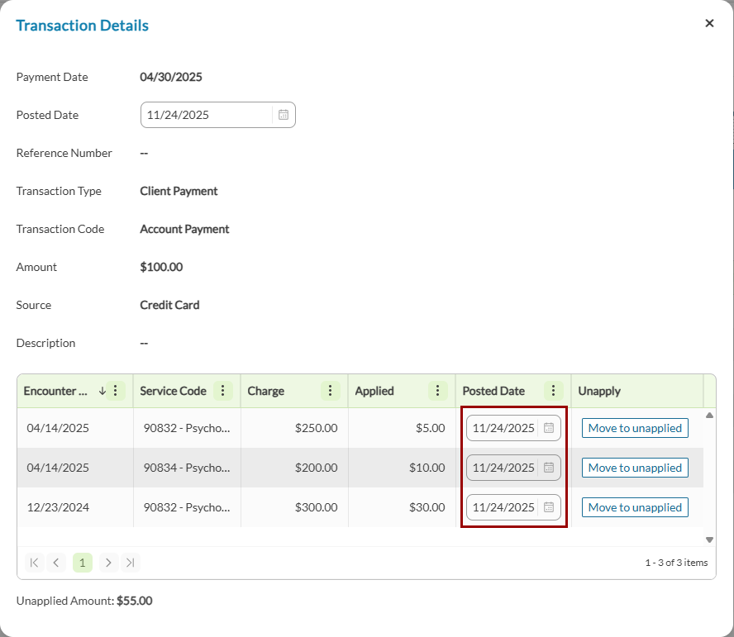The image size is (734, 637).
Task: Move the $5.00 payment to unapplied
Action: tap(635, 428)
